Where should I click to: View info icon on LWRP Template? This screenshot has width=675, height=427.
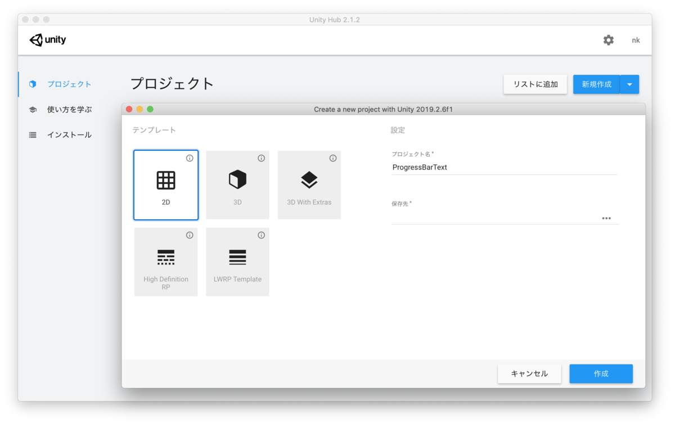click(x=261, y=235)
